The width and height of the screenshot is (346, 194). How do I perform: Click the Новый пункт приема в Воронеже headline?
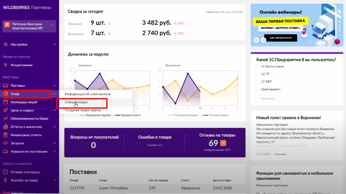pyautogui.click(x=289, y=118)
